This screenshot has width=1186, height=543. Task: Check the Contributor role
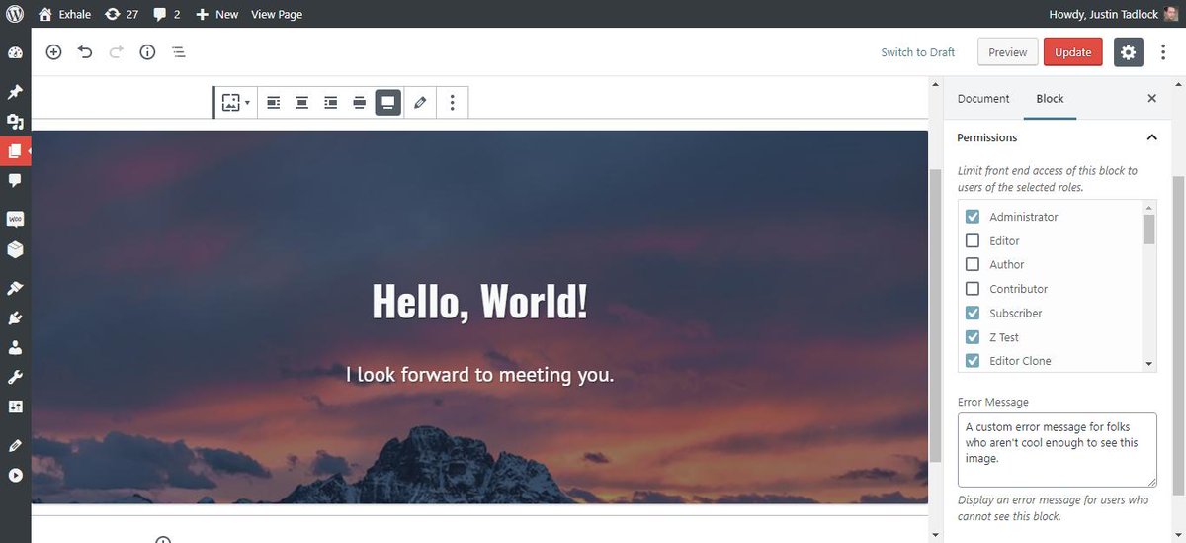pyautogui.click(x=973, y=289)
